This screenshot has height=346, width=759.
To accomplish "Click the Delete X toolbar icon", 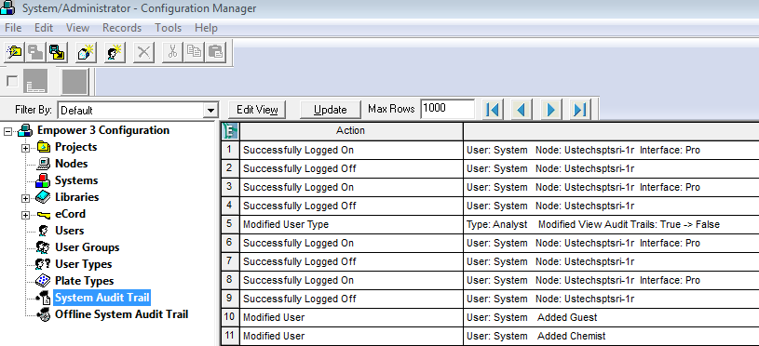I will click(143, 52).
